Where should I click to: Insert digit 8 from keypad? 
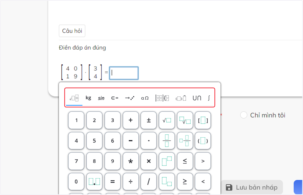[94, 161]
